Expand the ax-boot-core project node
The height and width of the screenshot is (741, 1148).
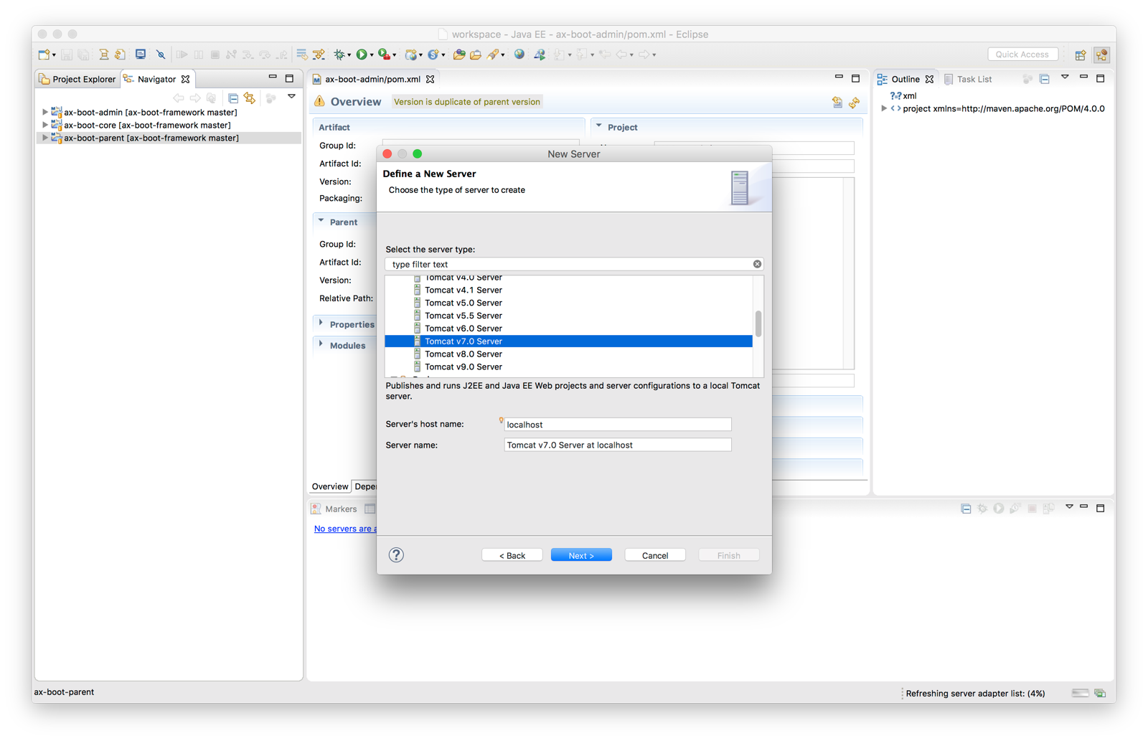[45, 126]
